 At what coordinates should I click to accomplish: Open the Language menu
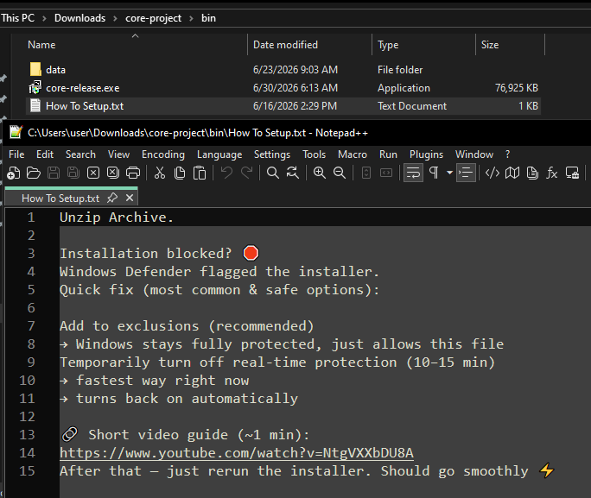coord(219,154)
